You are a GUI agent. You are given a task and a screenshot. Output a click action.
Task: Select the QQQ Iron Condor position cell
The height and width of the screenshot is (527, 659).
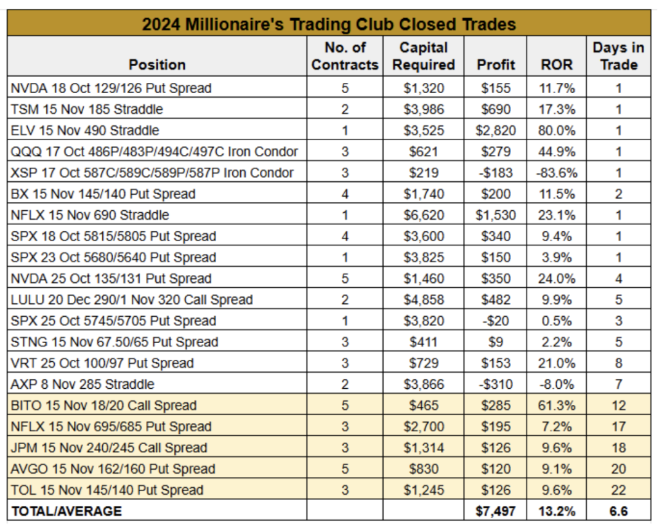(157, 150)
